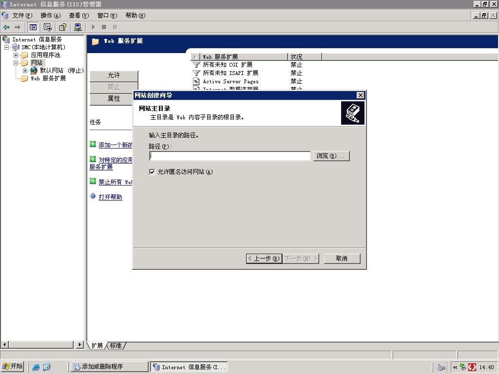499x374 pixels.
Task: Expand the 默认网站 node
Action: click(x=25, y=71)
